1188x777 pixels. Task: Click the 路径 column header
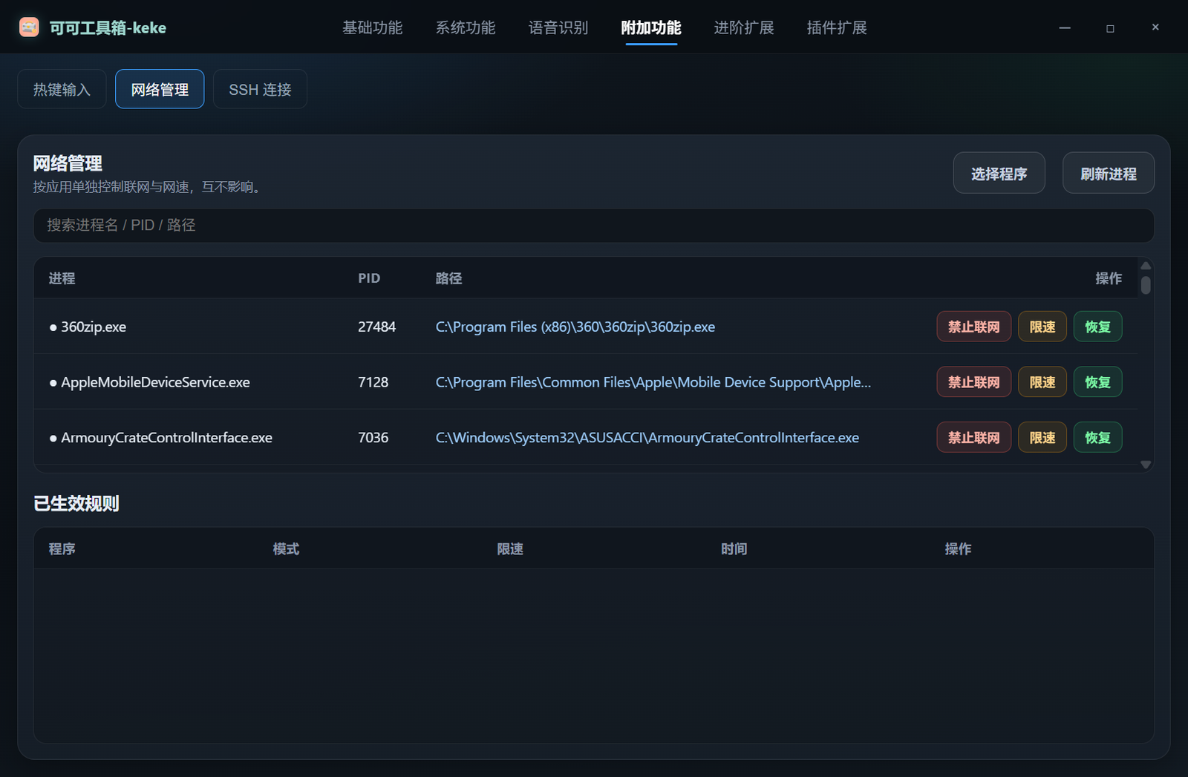click(448, 278)
